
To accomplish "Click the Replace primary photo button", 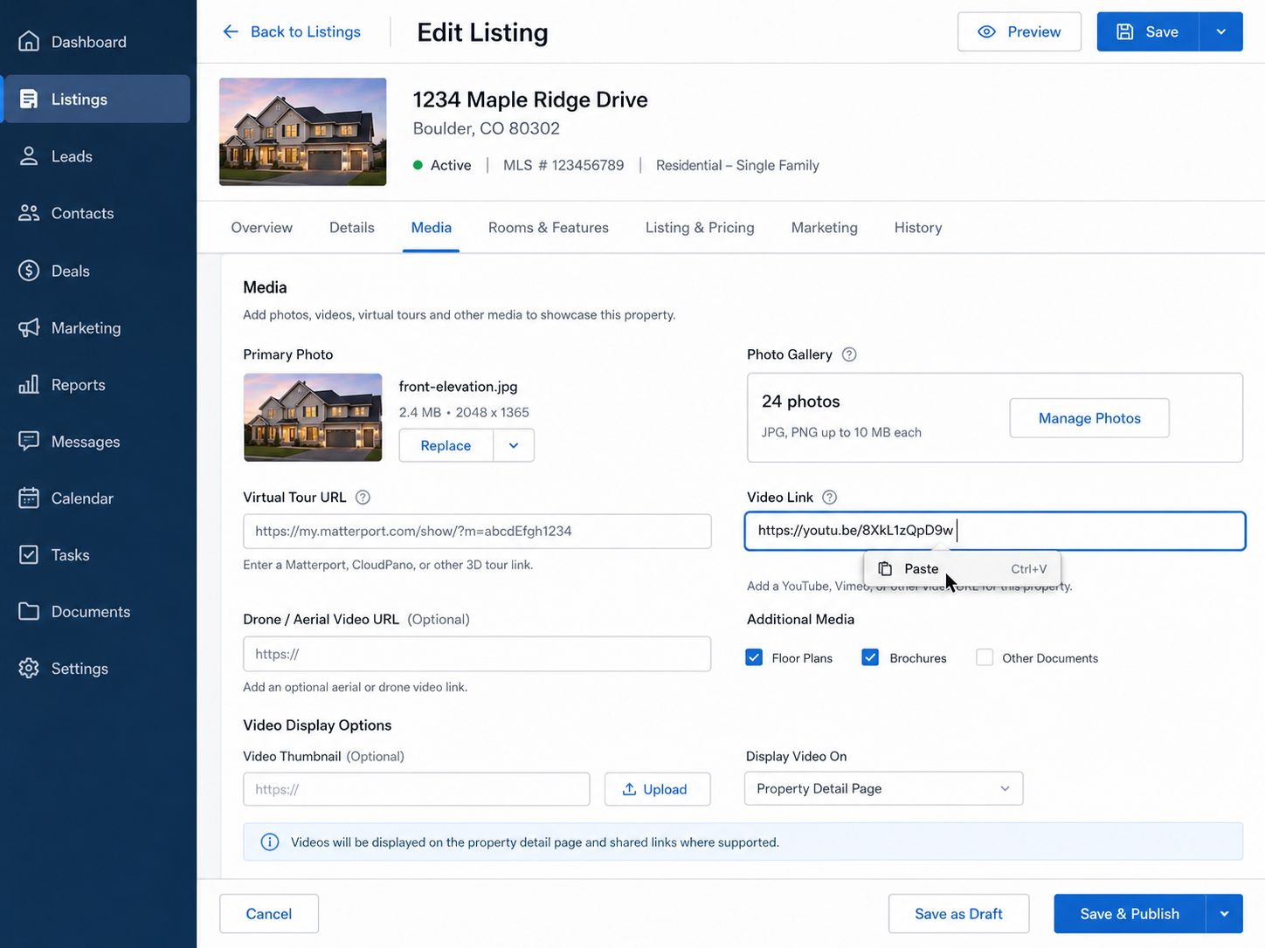I will tap(446, 445).
